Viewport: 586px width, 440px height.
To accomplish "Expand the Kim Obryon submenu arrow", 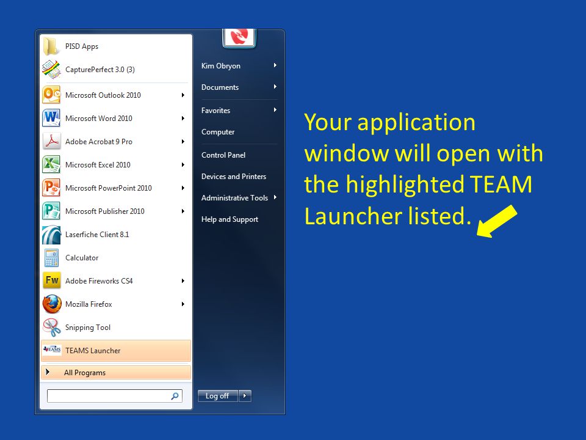I will (275, 65).
